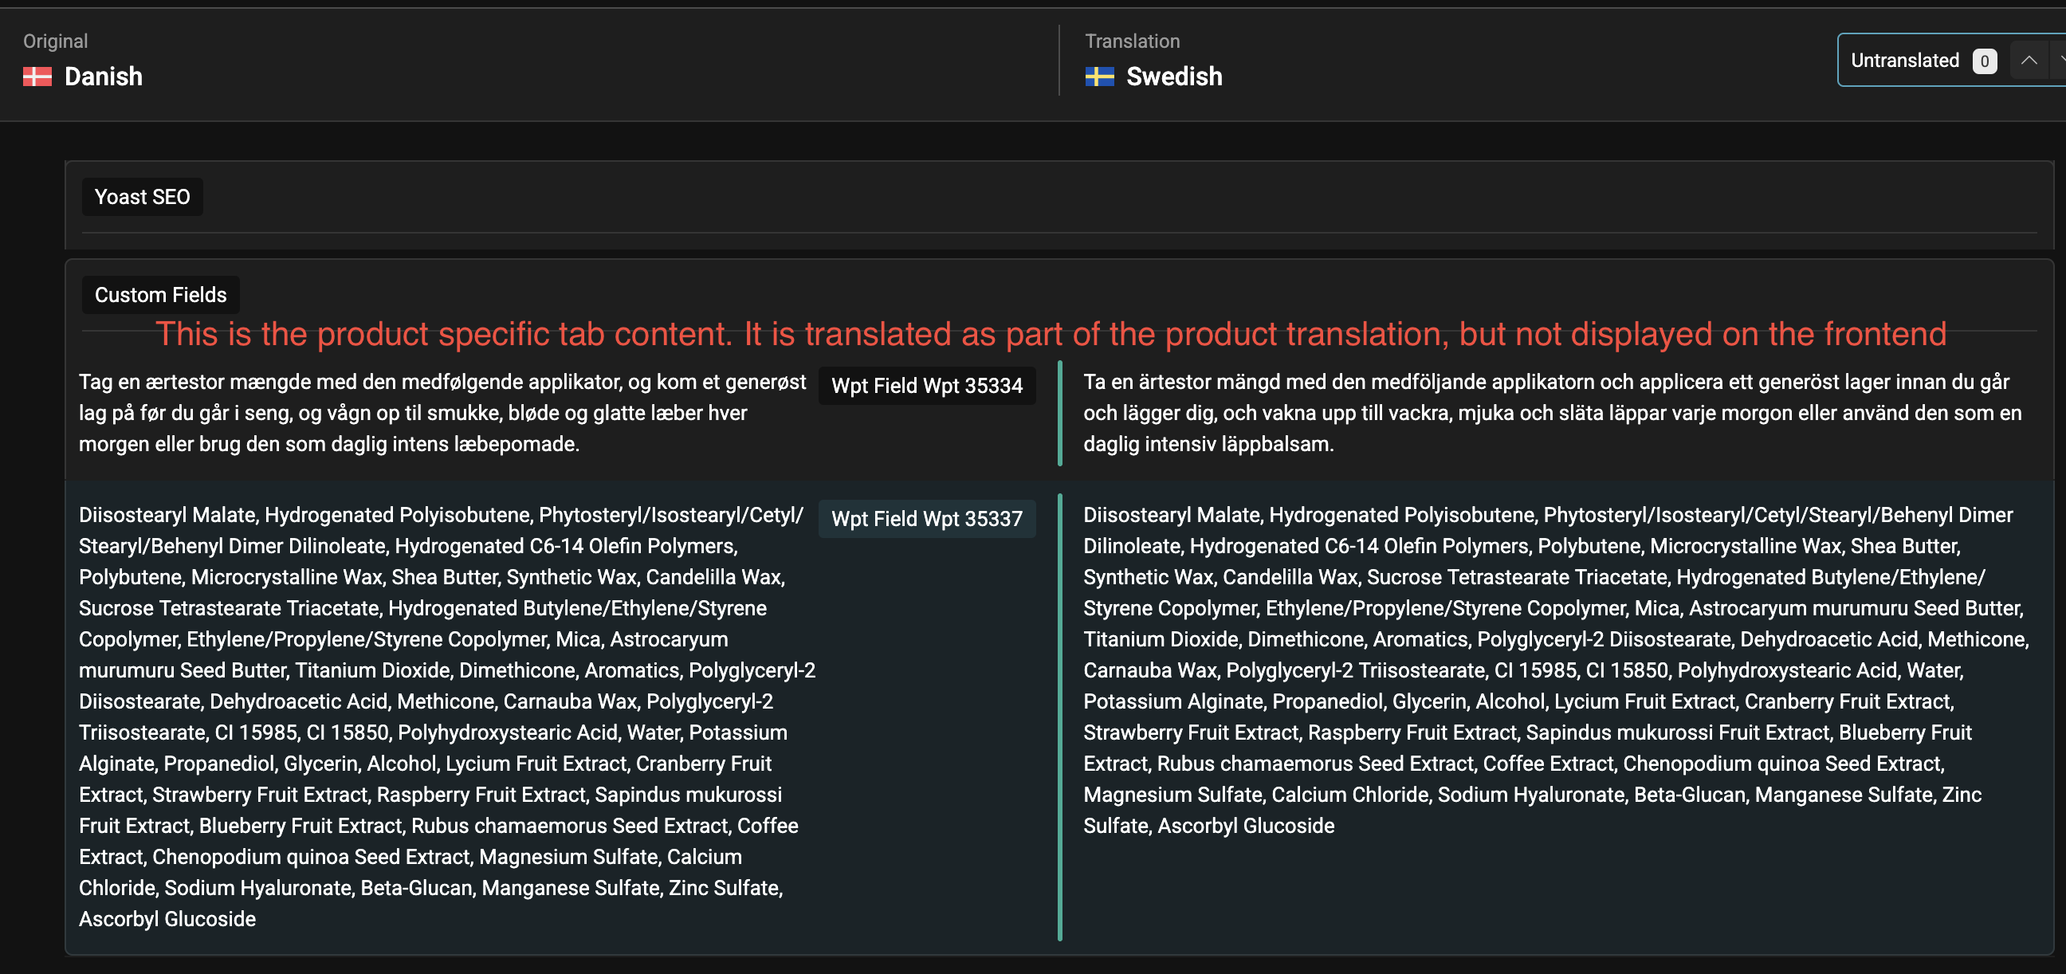This screenshot has width=2066, height=974.
Task: Click the Swedish language name
Action: [x=1173, y=77]
